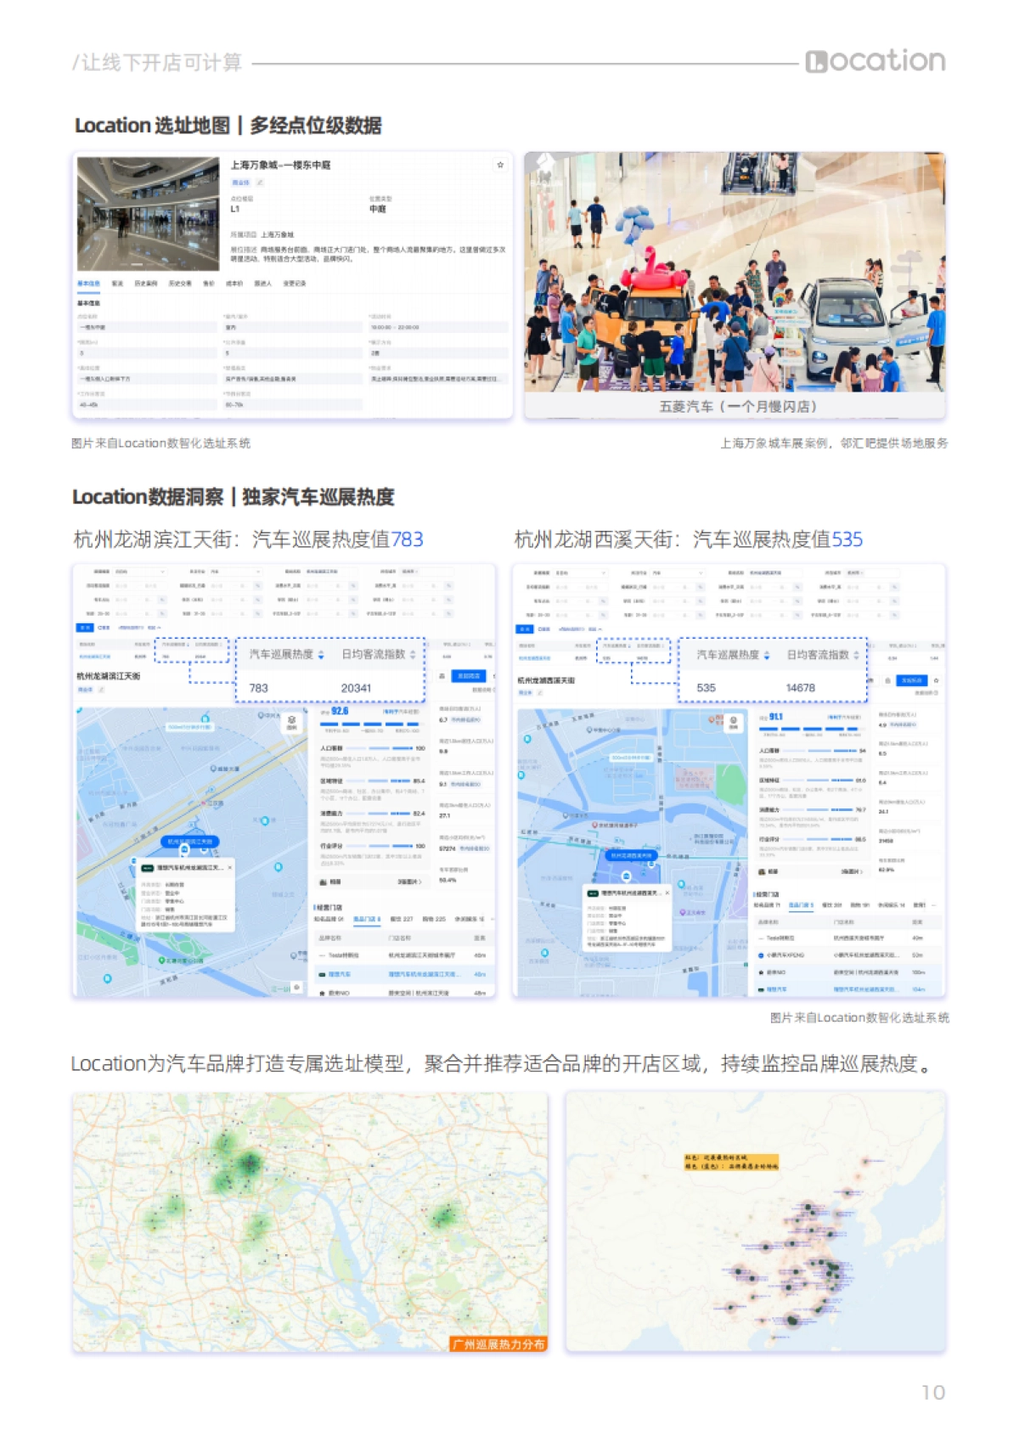Select the 餐饮 227 tab in 滨江天街 store list
Viewport: 1019px width, 1442px height.
[x=402, y=919]
